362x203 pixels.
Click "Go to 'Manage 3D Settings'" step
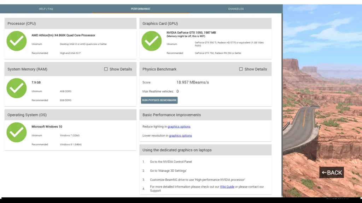click(168, 171)
